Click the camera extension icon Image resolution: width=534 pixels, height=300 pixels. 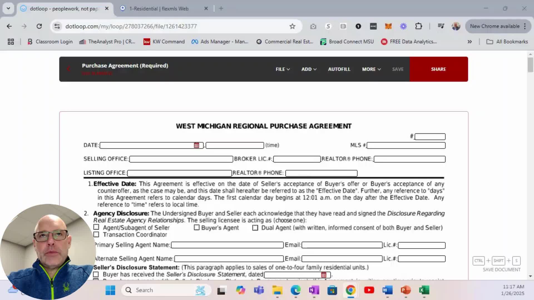tap(313, 26)
